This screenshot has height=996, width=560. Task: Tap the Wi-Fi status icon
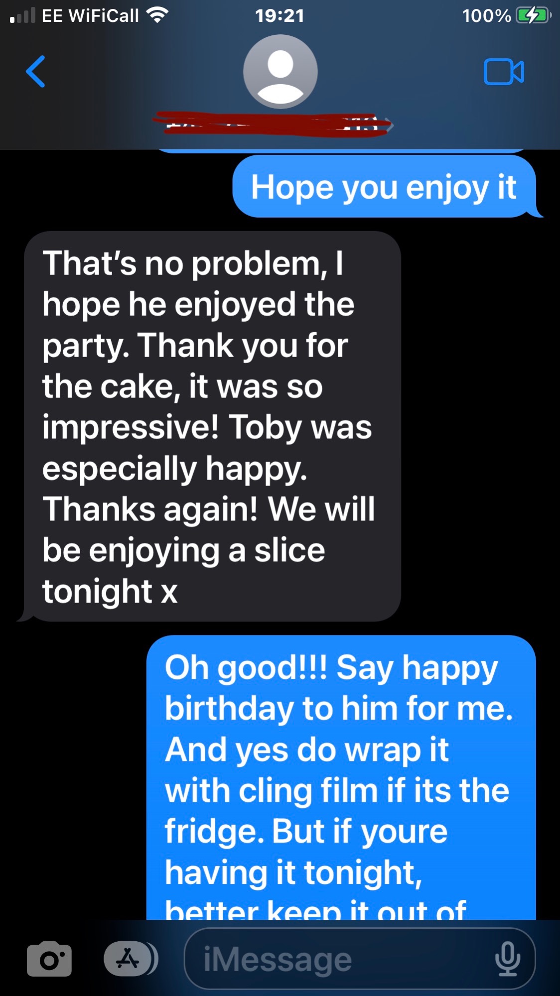point(157,15)
